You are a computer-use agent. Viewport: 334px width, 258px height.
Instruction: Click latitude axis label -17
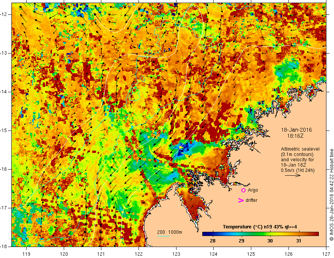[x=4, y=208]
